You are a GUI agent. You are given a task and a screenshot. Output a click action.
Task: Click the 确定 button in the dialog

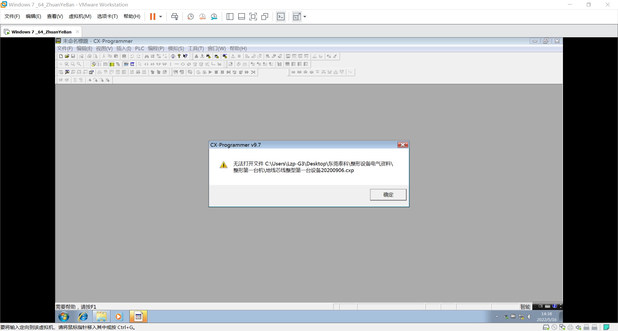(388, 195)
